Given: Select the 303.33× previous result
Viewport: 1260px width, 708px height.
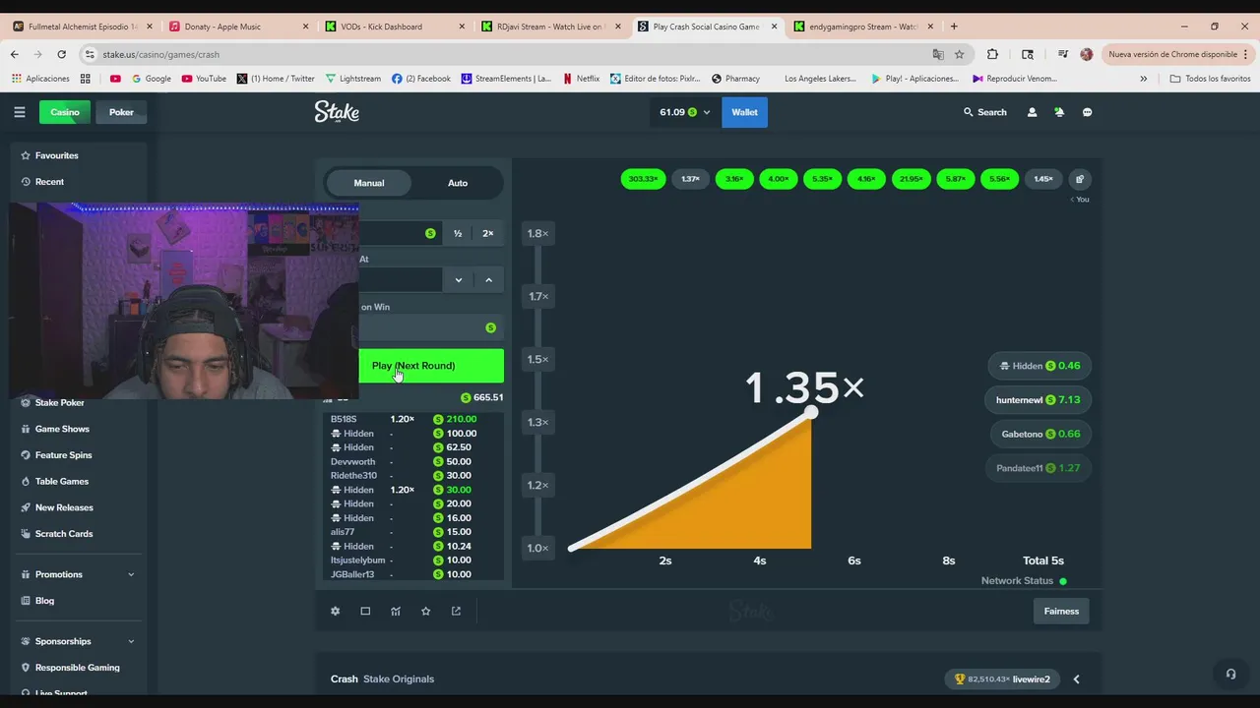Looking at the screenshot, I should 643,179.
